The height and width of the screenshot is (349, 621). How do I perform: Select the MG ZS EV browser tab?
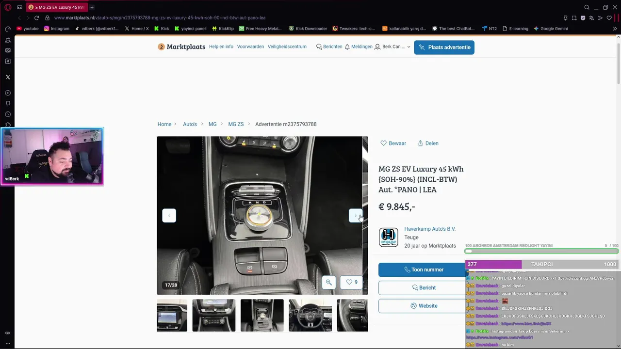(x=57, y=7)
